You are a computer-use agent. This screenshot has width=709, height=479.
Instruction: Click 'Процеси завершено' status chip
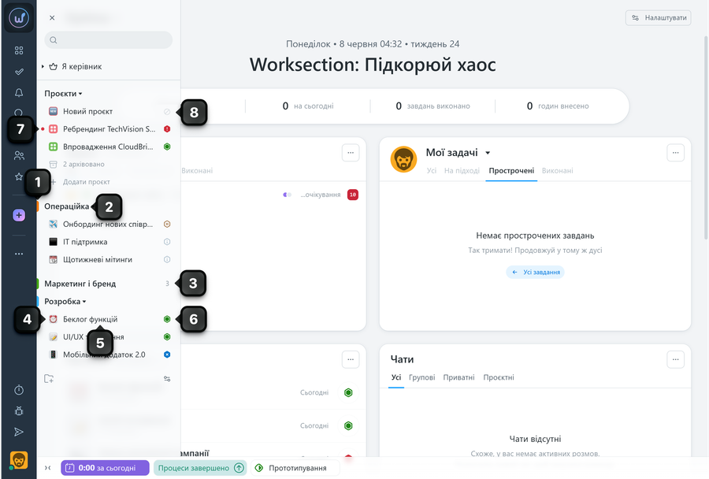point(200,468)
